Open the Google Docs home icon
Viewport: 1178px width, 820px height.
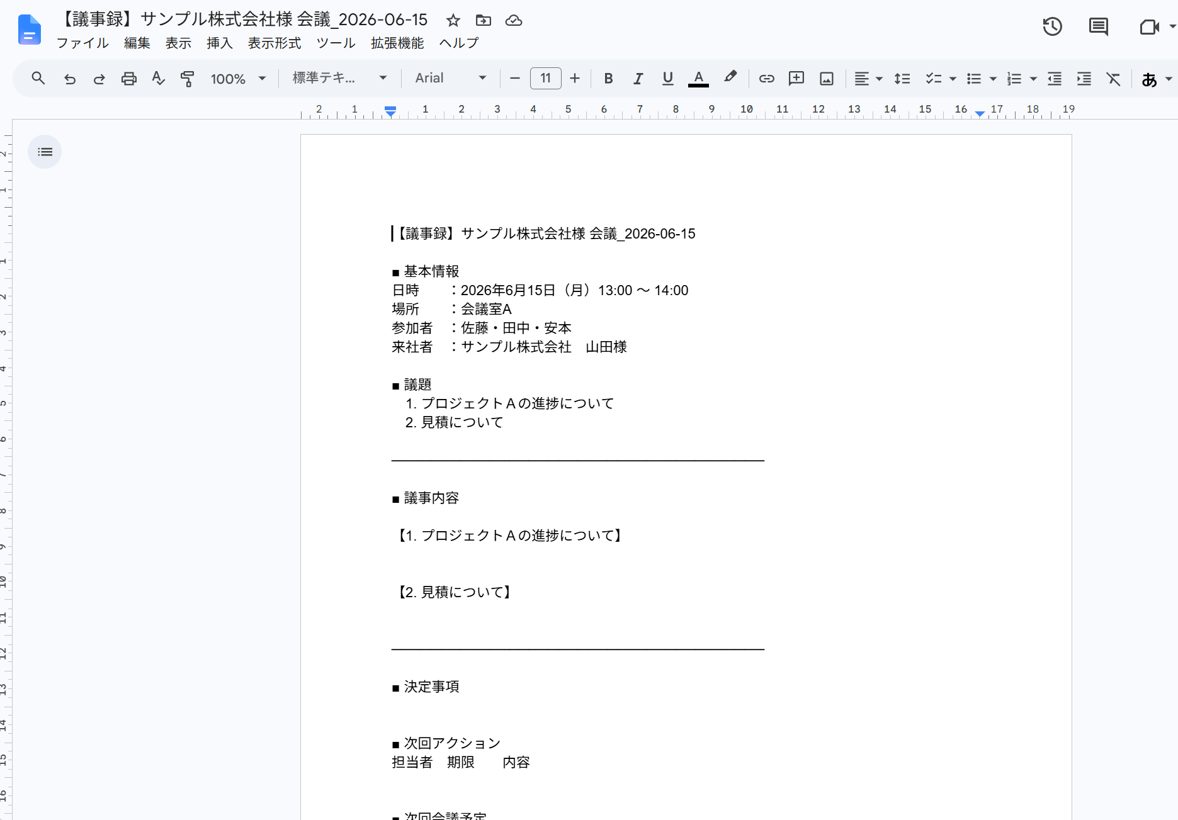pos(30,30)
